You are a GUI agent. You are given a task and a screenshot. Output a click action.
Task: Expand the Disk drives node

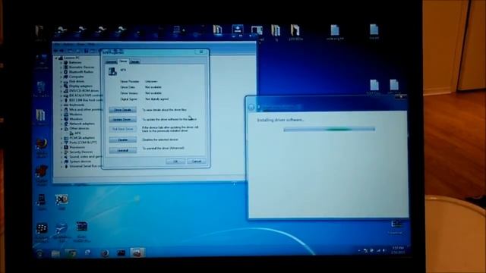(x=62, y=81)
